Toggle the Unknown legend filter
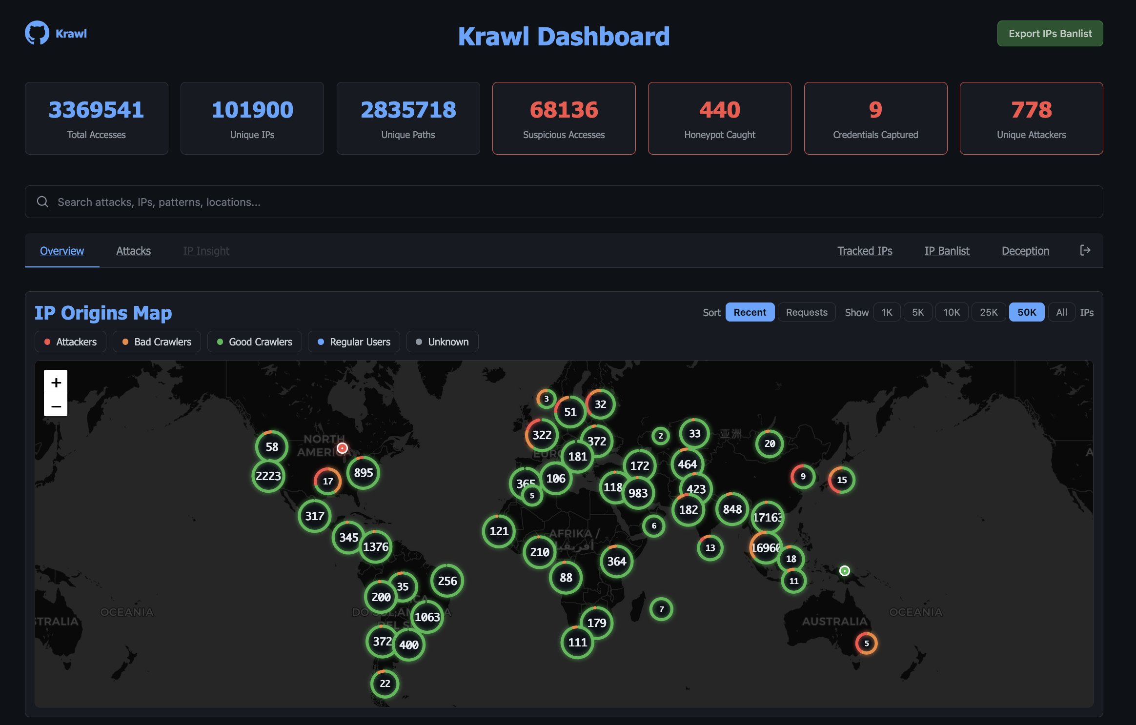The height and width of the screenshot is (725, 1136). (x=442, y=342)
